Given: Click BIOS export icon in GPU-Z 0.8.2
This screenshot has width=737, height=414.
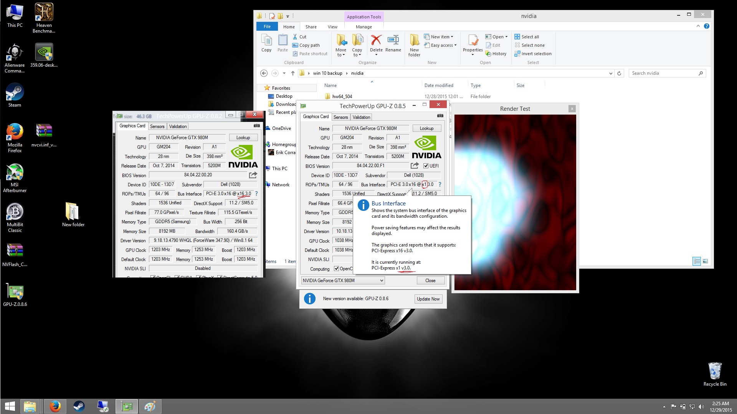Looking at the screenshot, I should [253, 175].
